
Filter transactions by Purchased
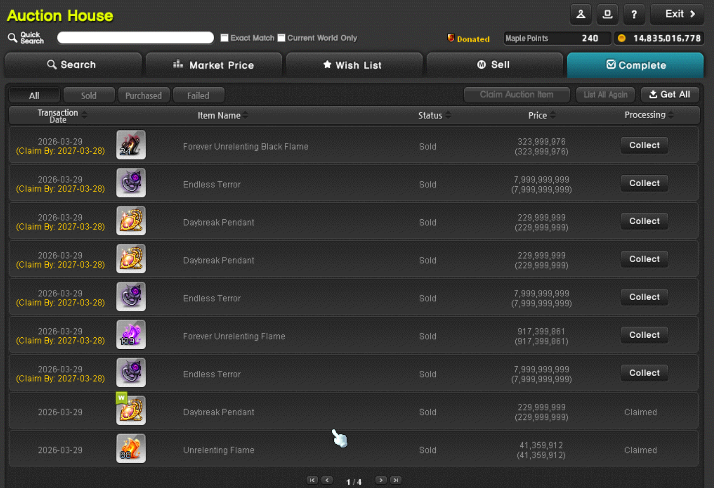[143, 95]
